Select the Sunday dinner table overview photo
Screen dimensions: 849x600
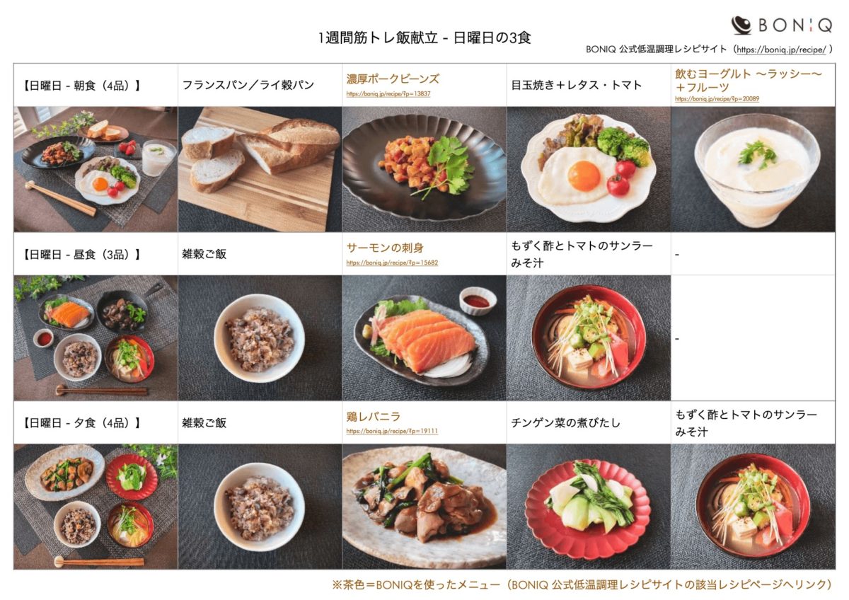[x=96, y=507]
